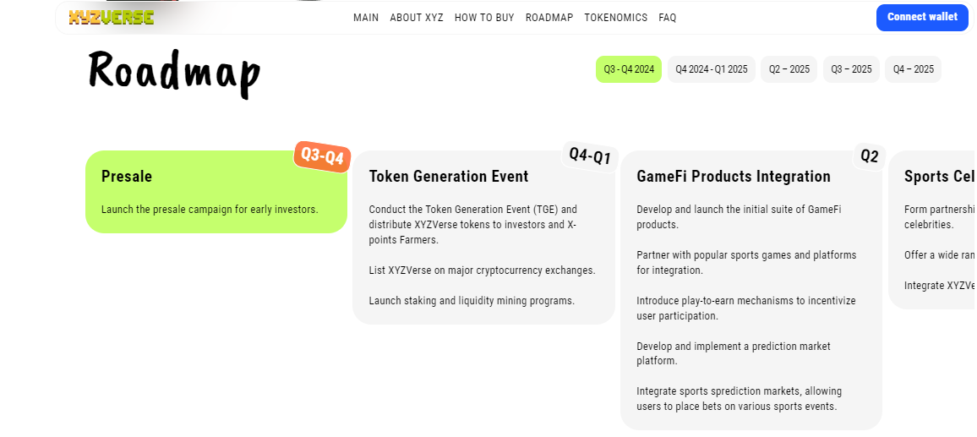Choose the Q2 – 2025 roadmap tab
The image size is (977, 437).
pyautogui.click(x=789, y=69)
